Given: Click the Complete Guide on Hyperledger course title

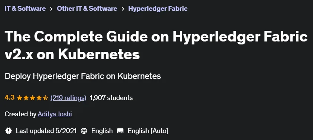Looking at the screenshot, I should [156, 46].
